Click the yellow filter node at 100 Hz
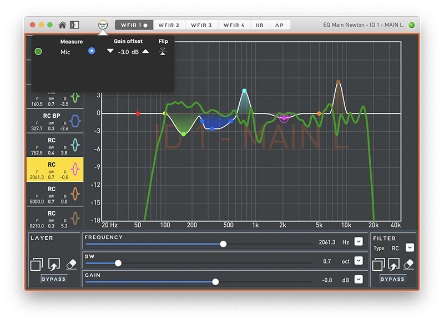This screenshot has width=444, height=323. 165,114
